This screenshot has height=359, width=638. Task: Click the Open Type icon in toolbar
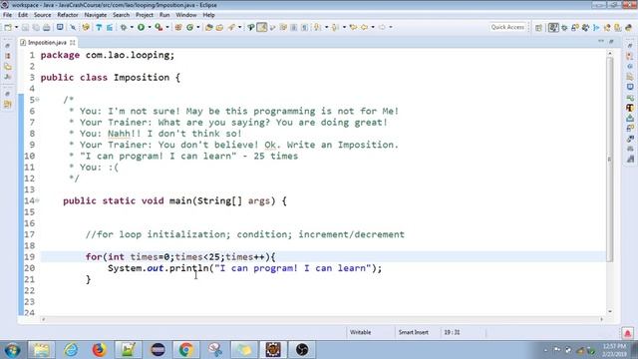208,27
